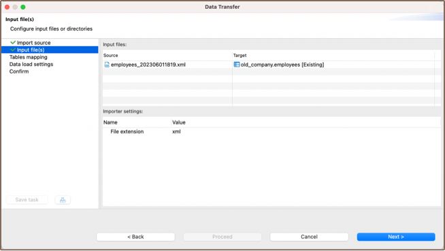Screen dimensions: 445x251
Task: Click the table icon next to old_company.employees
Action: [x=236, y=65]
